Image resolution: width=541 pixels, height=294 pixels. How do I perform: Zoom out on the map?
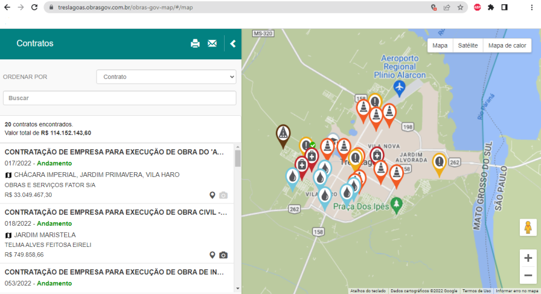click(528, 275)
